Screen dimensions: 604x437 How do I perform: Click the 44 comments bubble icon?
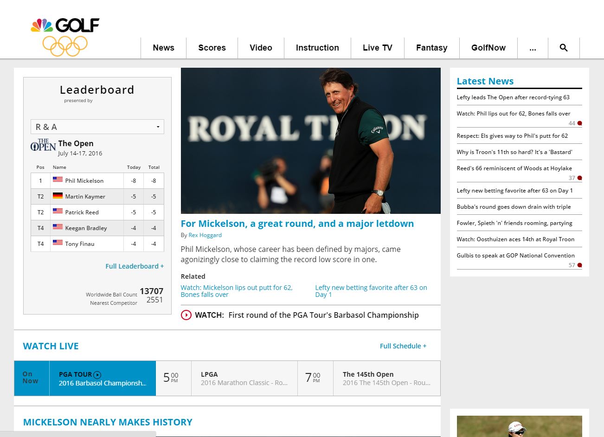[579, 123]
